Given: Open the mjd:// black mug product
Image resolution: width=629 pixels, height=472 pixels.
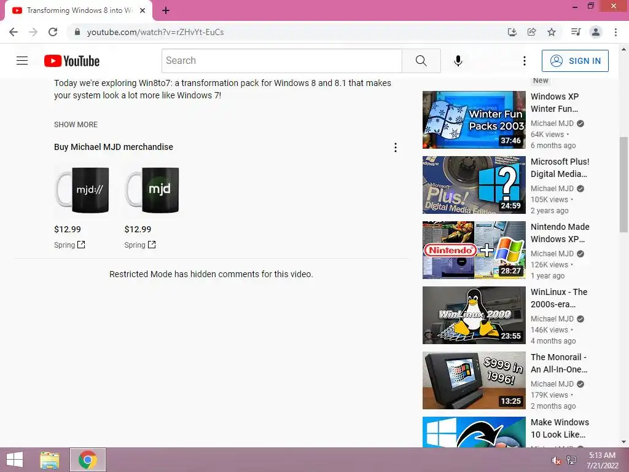Looking at the screenshot, I should point(83,191).
